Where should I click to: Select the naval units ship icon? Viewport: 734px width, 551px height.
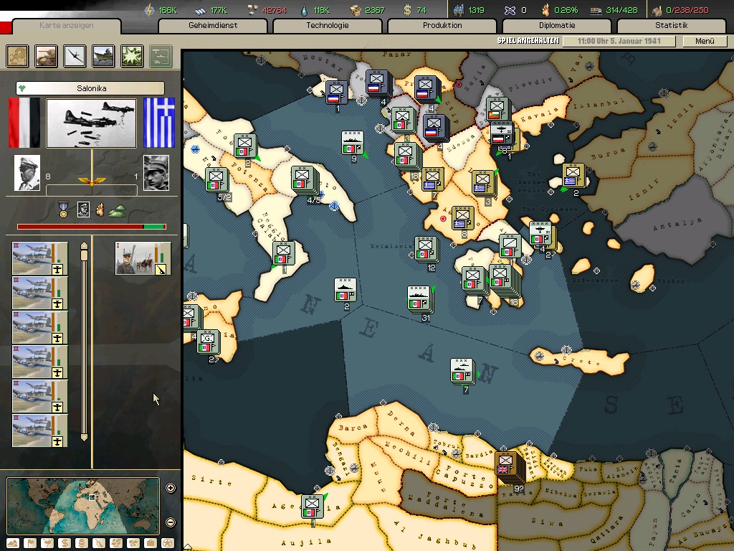point(103,55)
